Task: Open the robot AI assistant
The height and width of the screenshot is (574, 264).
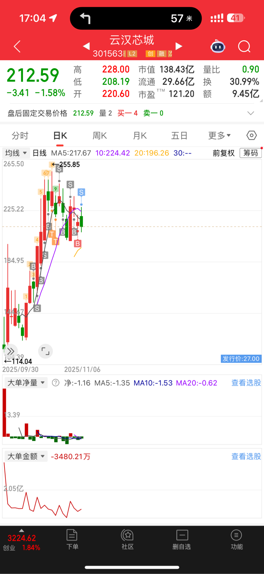Action: [218, 46]
